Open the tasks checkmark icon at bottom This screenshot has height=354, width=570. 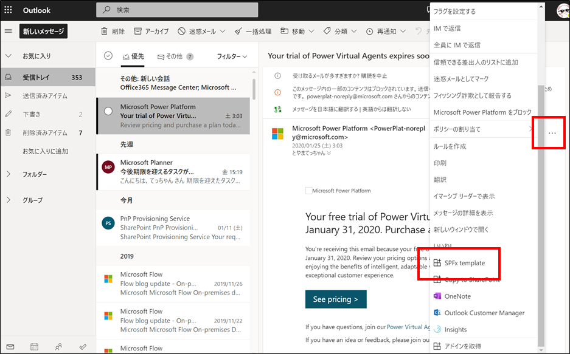click(x=83, y=347)
